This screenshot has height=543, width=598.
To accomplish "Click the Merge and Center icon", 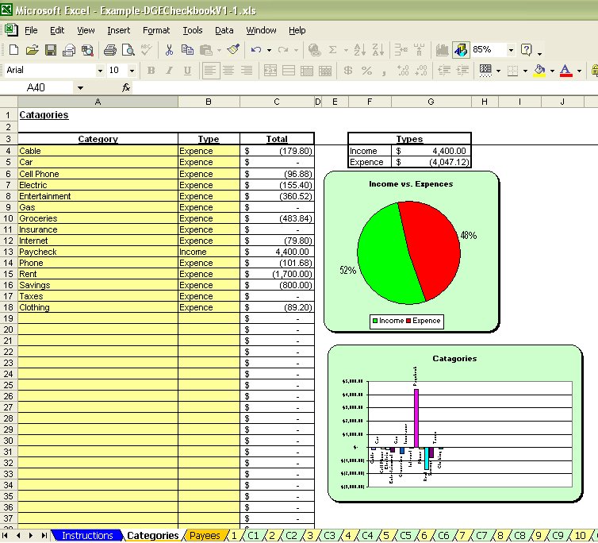I will pyautogui.click(x=270, y=71).
